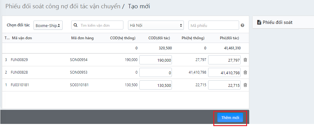Click the help question mark icon

click(x=242, y=25)
